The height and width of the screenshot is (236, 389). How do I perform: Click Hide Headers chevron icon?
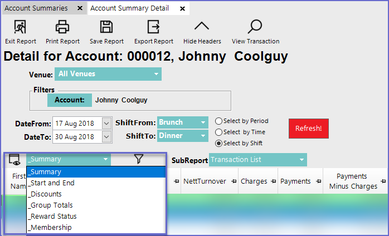pos(202,27)
